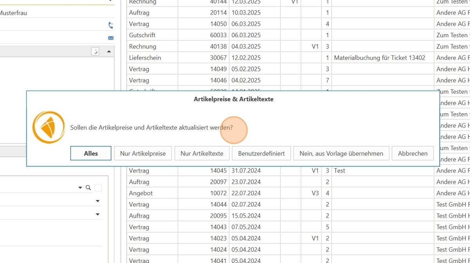Open the third dropdown in the lower-left panel

tap(98, 214)
